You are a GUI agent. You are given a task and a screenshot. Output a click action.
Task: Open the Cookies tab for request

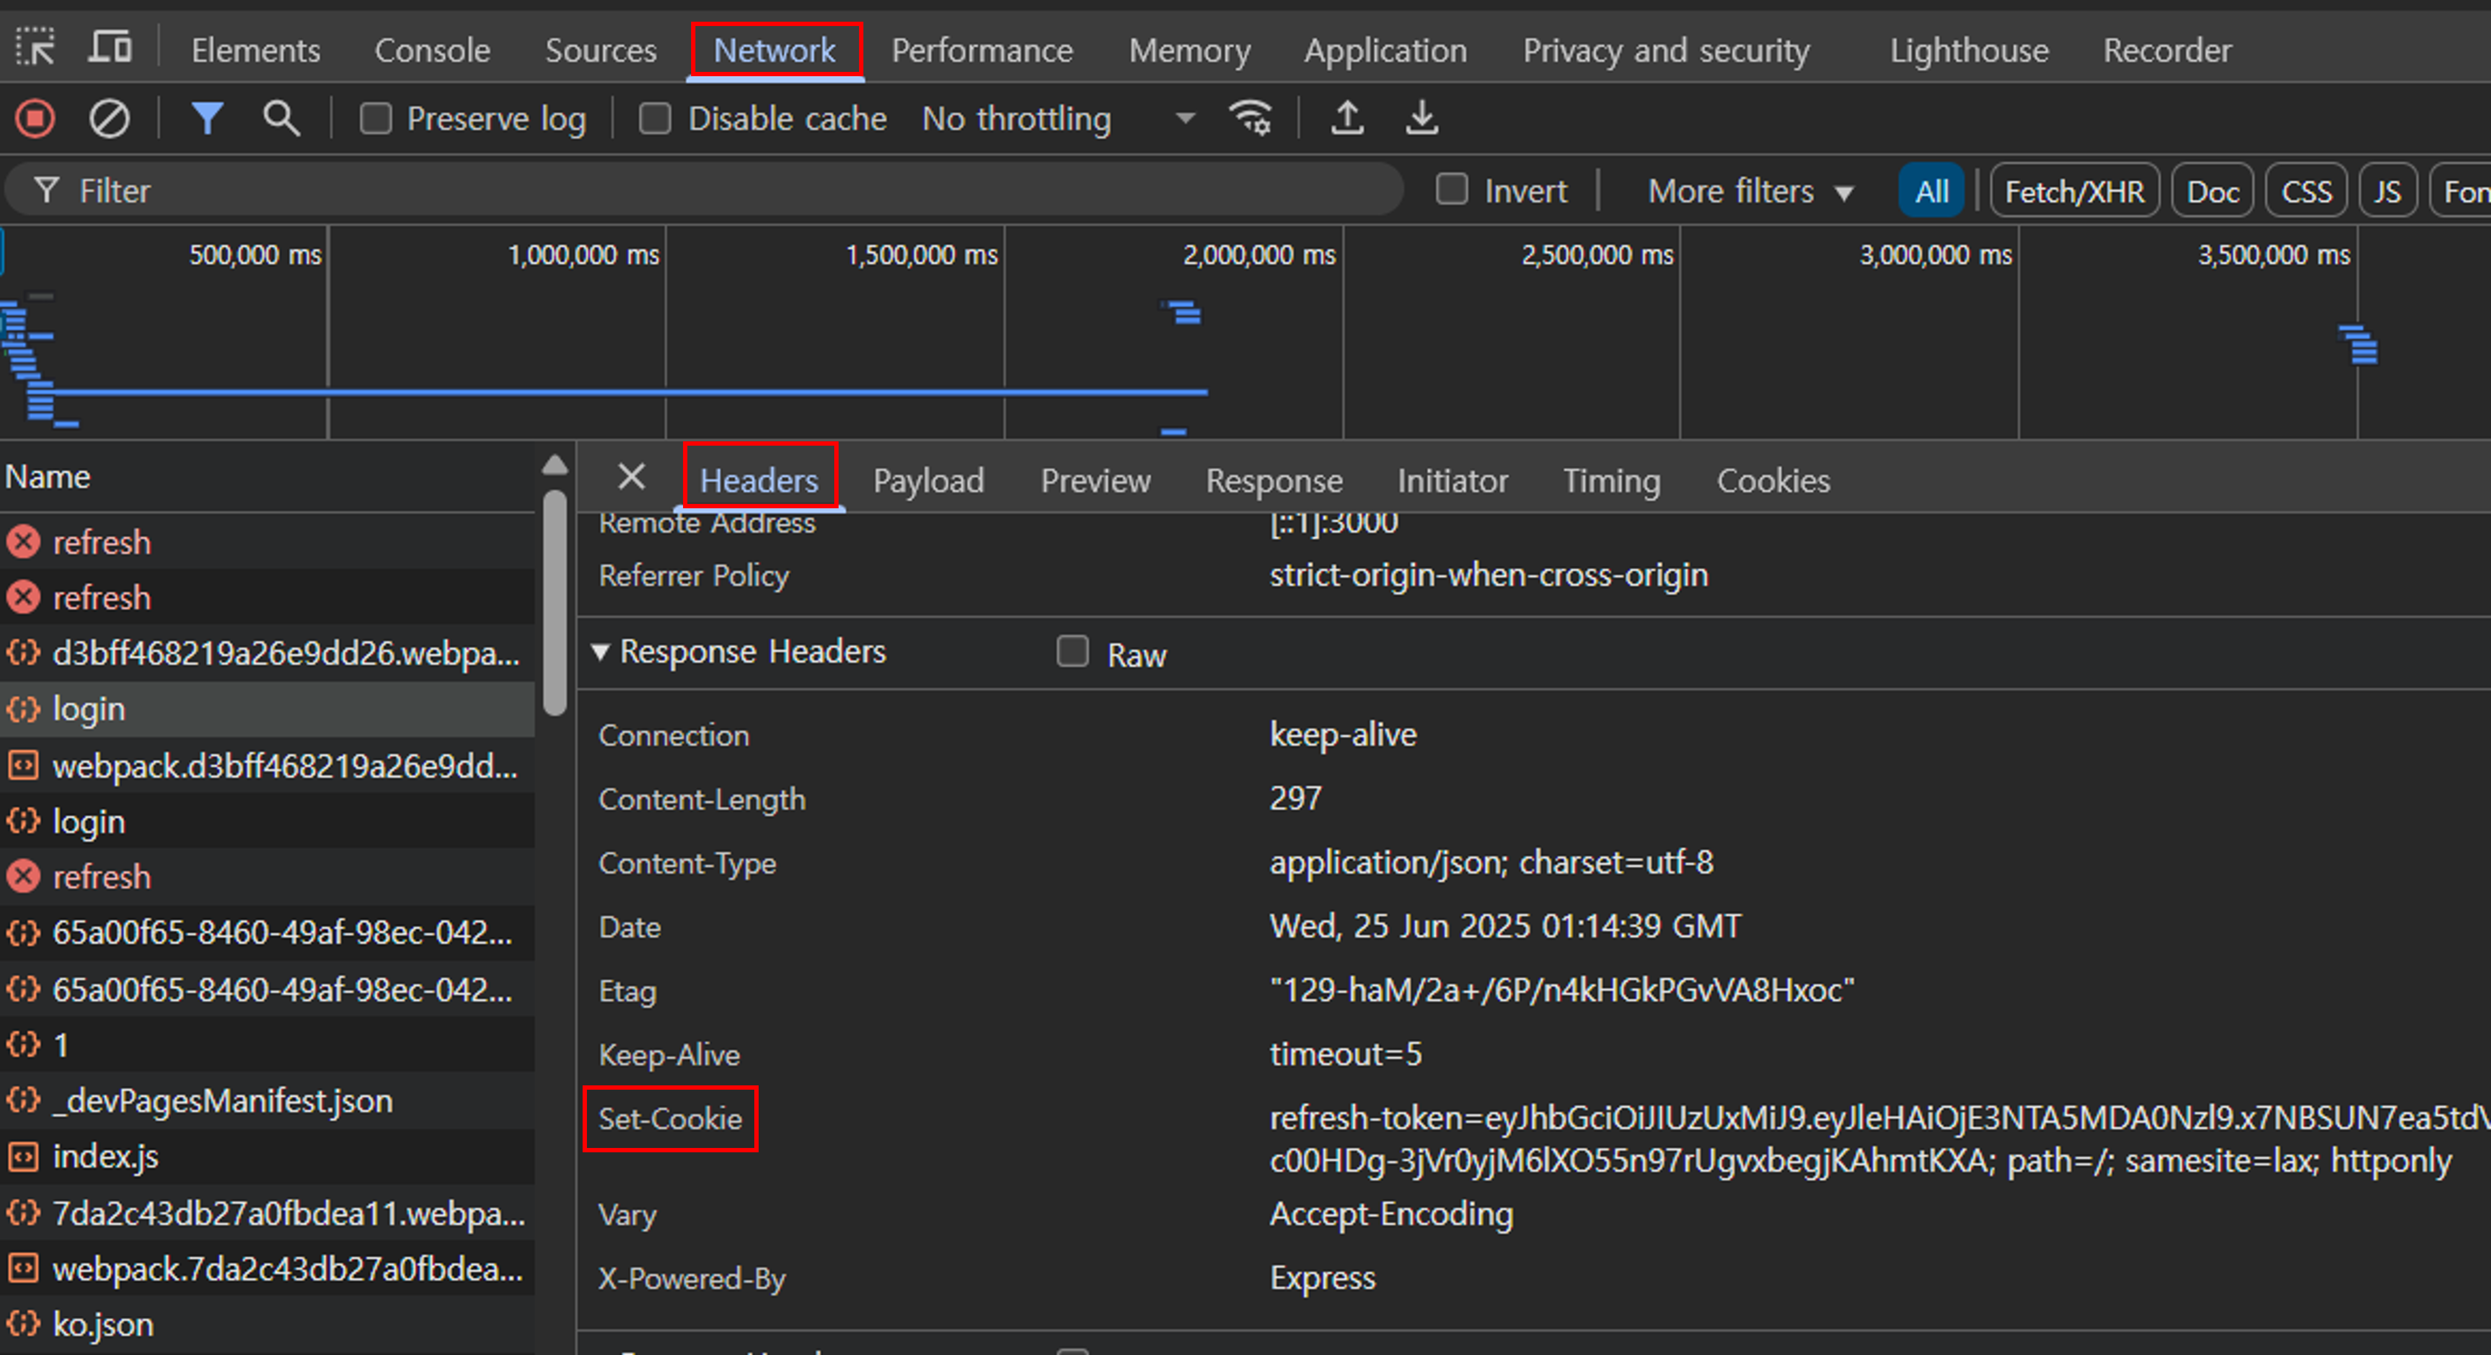pyautogui.click(x=1773, y=480)
